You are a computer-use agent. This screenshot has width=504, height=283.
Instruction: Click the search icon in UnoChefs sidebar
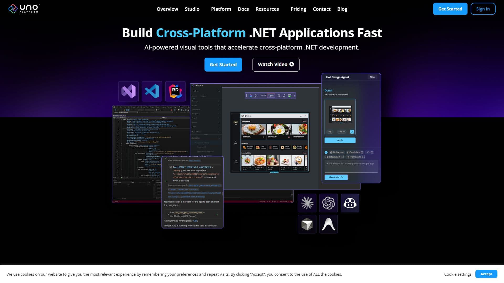coord(236,142)
